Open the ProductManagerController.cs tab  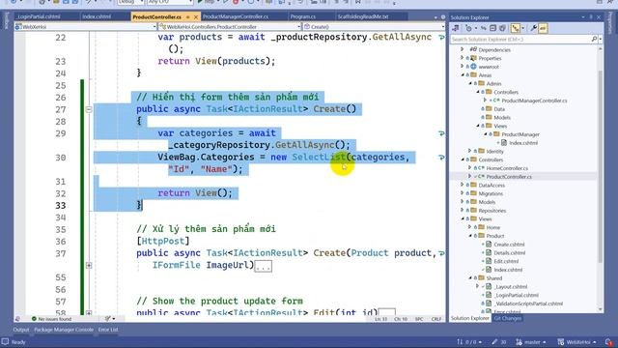[x=236, y=16]
